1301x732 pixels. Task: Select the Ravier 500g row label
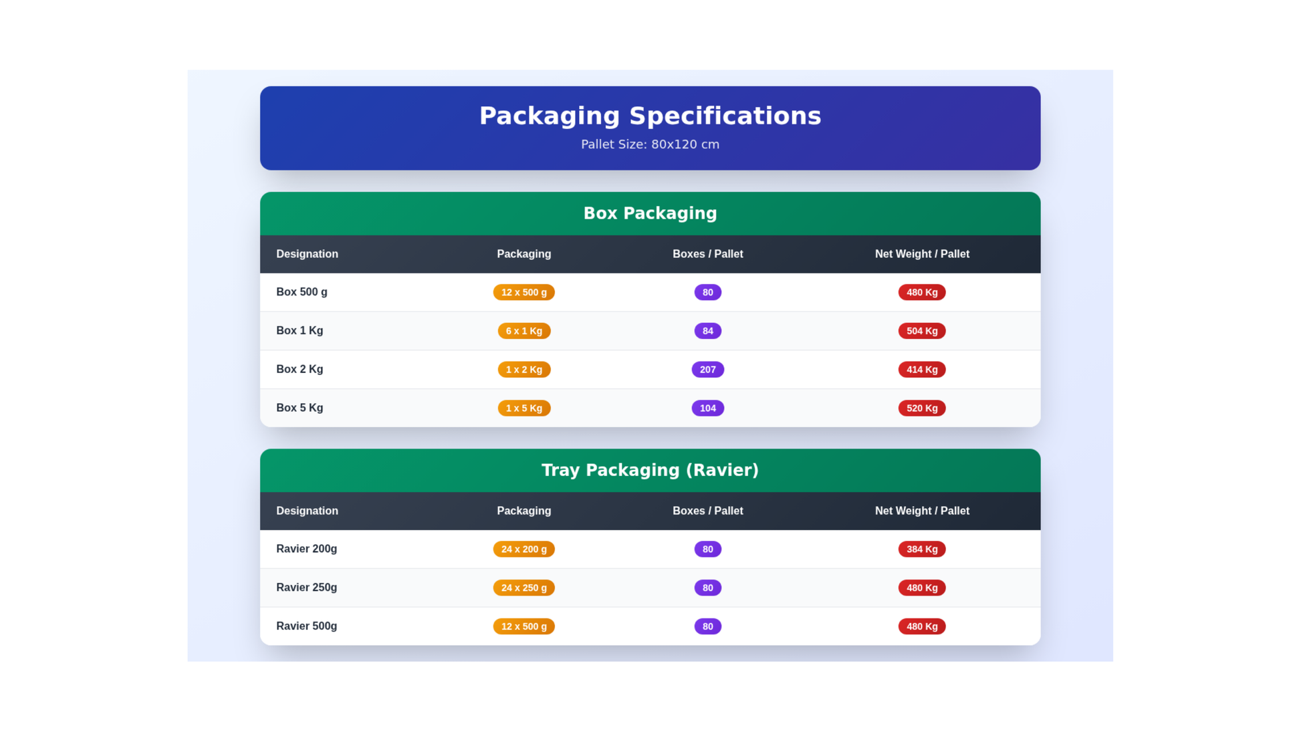point(306,626)
